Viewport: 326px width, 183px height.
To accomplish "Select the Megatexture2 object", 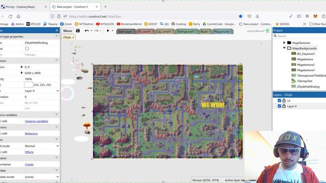I will (306, 65).
